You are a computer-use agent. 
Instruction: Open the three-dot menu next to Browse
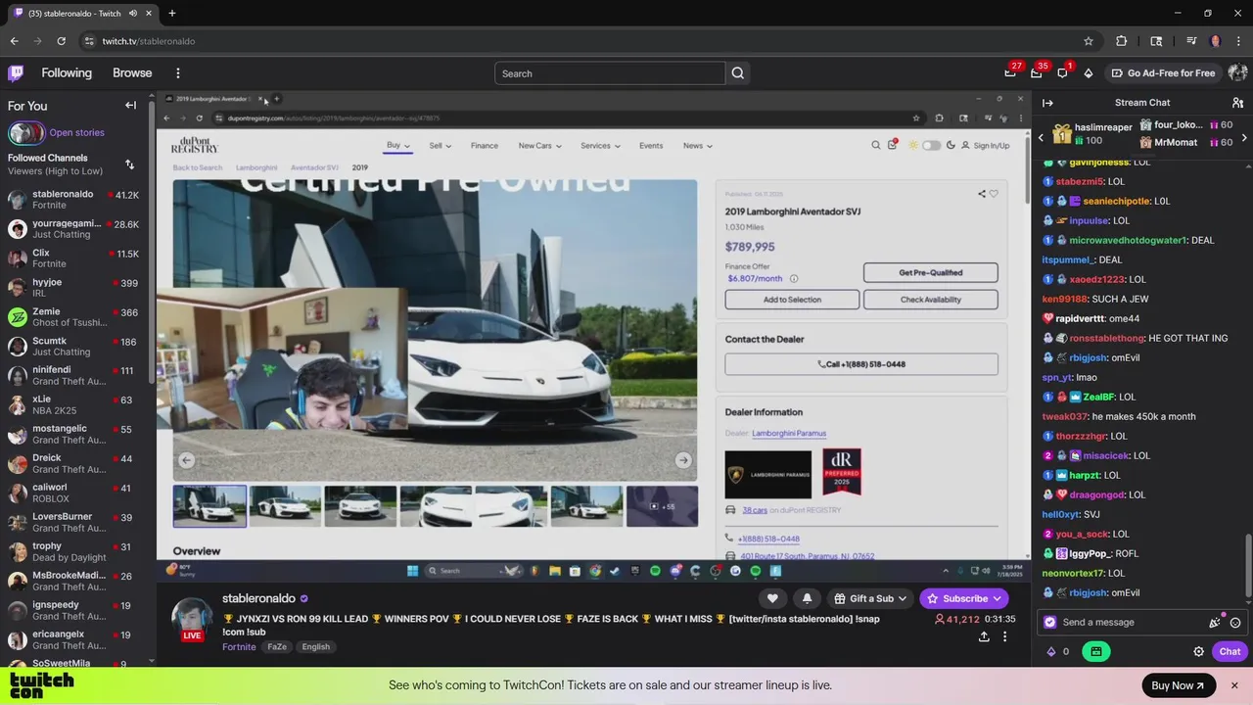point(177,73)
